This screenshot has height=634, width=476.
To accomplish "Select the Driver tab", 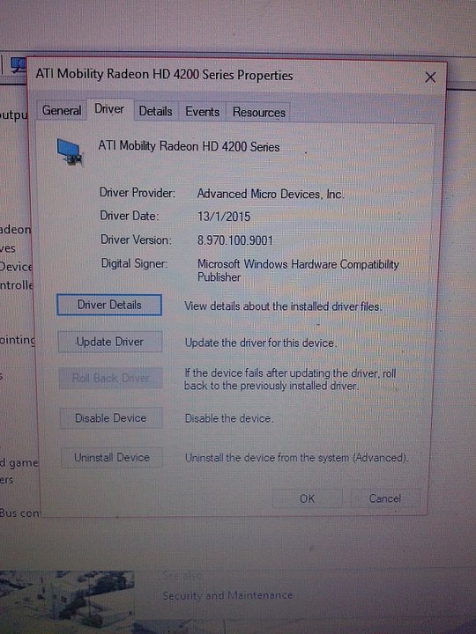I will [x=109, y=109].
